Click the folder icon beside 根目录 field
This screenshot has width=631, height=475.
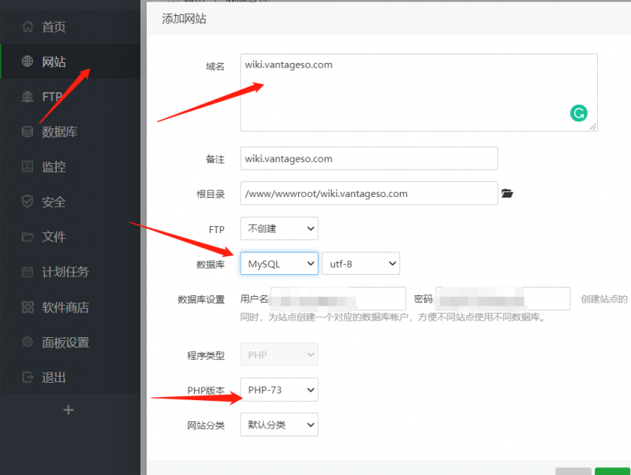[x=507, y=193]
